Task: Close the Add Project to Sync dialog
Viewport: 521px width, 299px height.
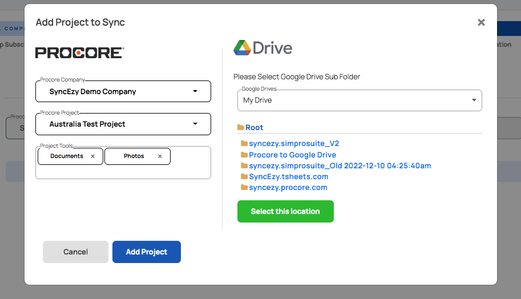Action: (x=481, y=22)
